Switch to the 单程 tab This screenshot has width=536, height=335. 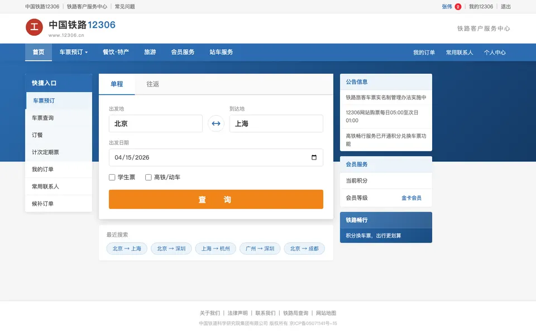pos(117,84)
